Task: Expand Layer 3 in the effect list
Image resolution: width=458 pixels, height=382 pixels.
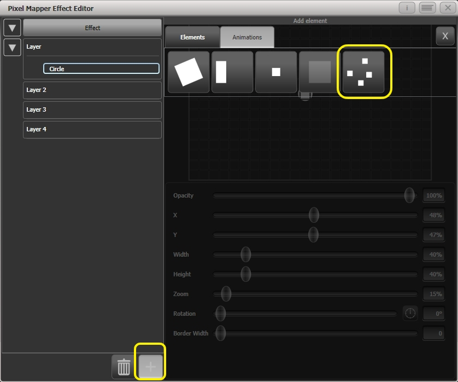Action: (x=92, y=109)
